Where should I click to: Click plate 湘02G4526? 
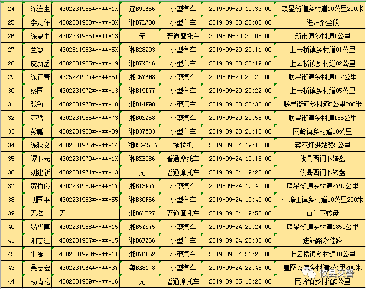[142, 145]
